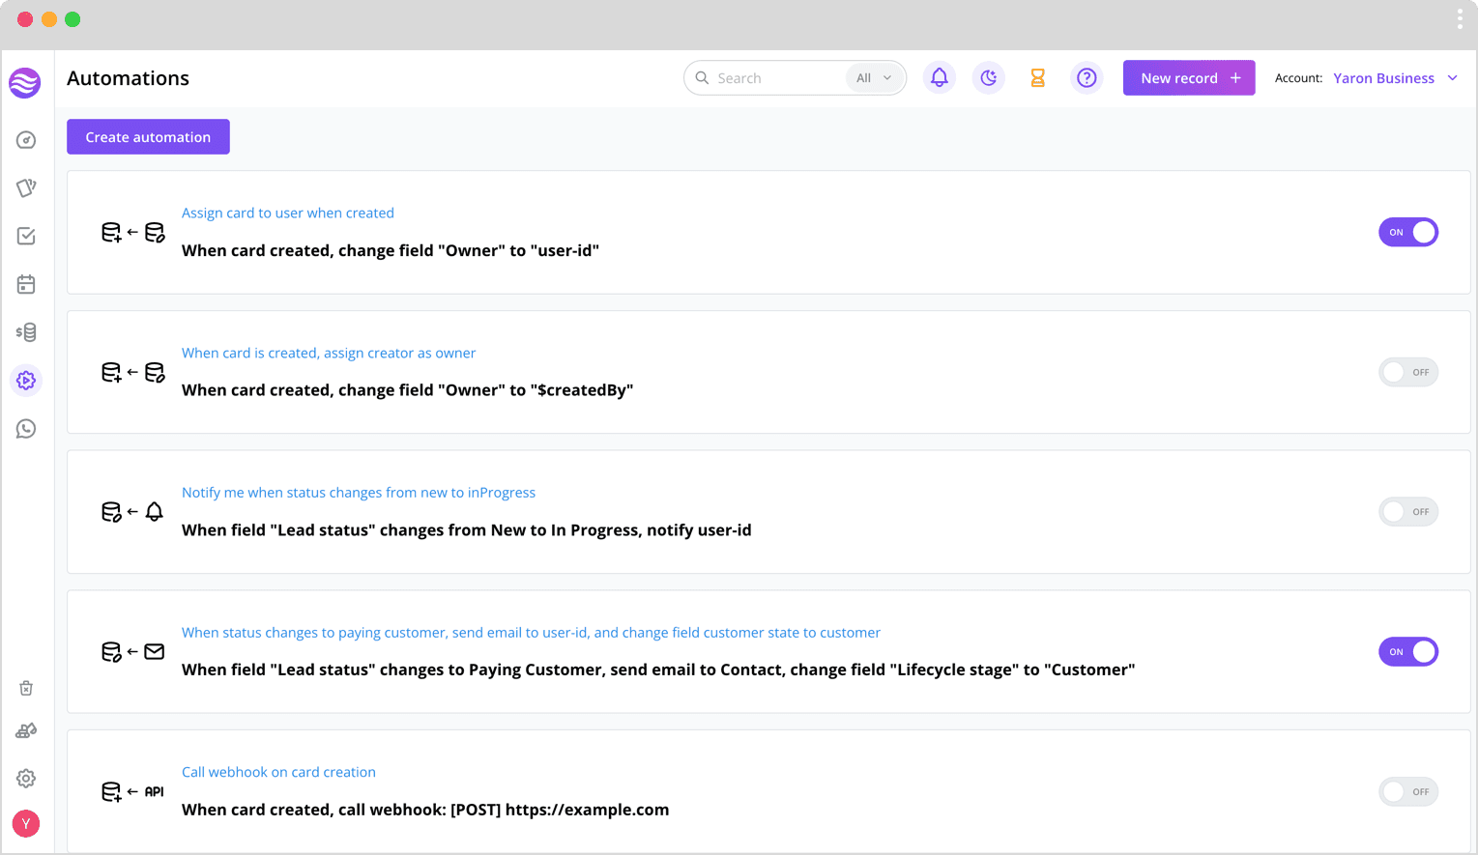Open the dashboard gauge icon in sidebar

point(26,140)
